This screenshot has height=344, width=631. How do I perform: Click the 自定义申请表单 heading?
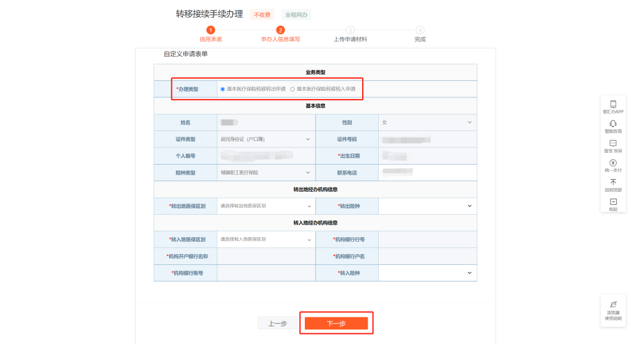point(186,54)
